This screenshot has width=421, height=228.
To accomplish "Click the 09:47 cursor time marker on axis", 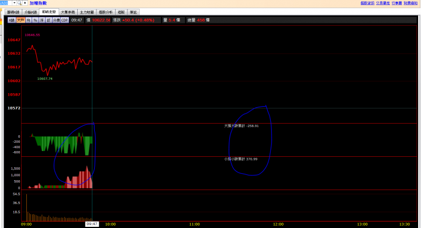I will click(x=92, y=224).
